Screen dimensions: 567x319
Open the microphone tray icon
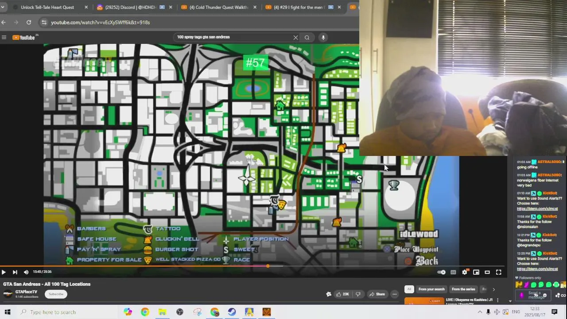(488, 312)
